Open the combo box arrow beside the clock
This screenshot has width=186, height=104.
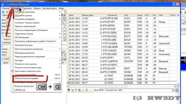pos(65,12)
